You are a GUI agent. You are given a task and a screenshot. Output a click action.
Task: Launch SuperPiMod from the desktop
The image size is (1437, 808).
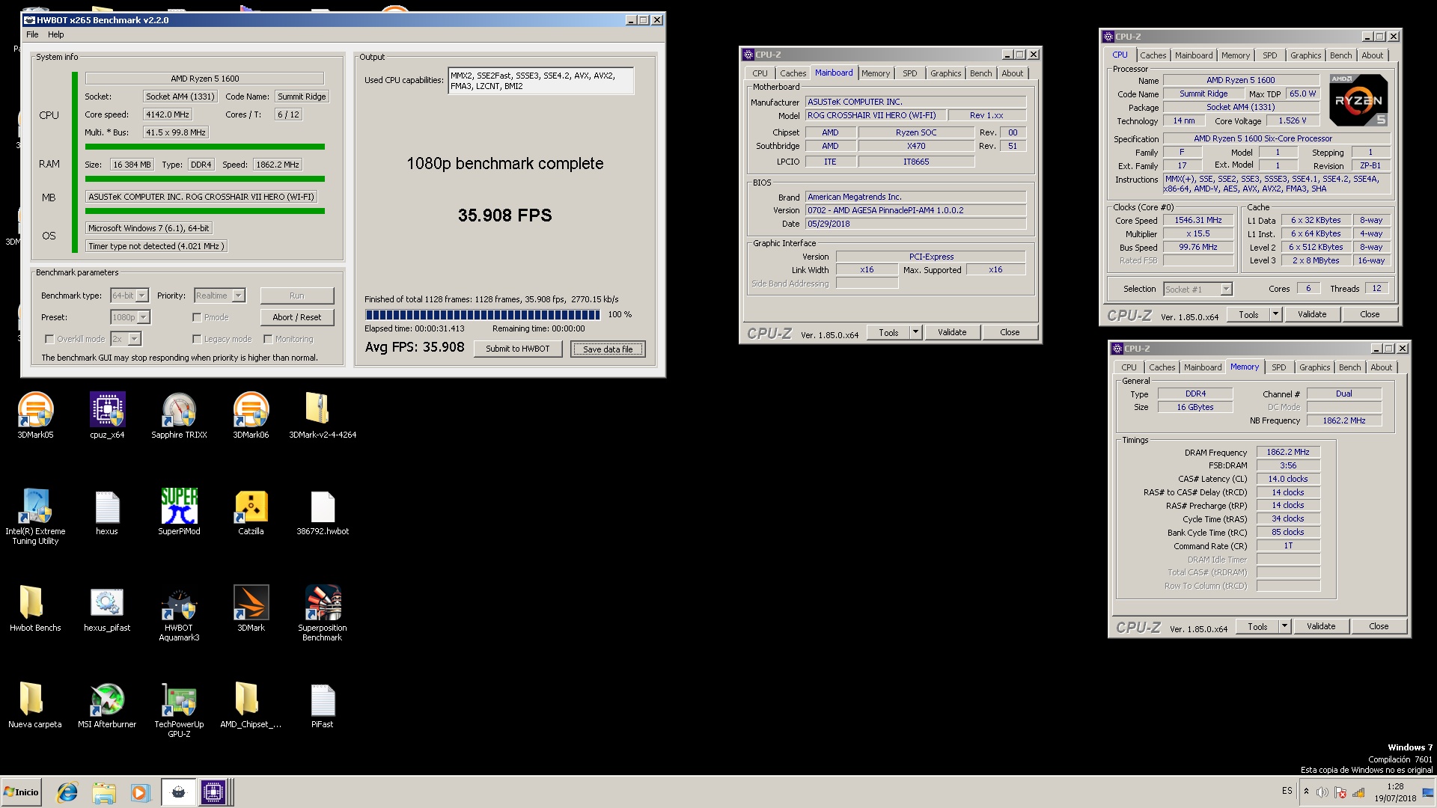(179, 512)
